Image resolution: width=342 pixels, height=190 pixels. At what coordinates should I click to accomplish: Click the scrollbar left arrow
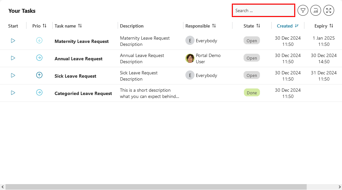tap(3, 187)
